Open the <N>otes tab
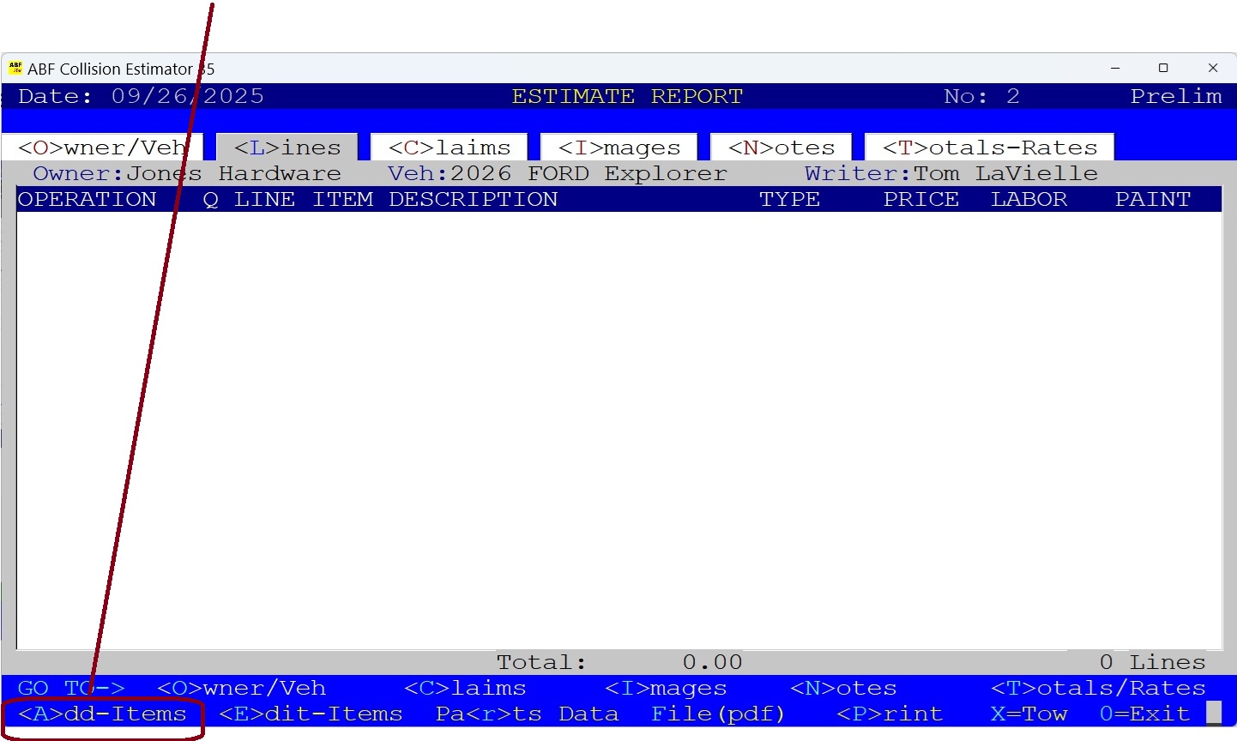1237x741 pixels. pos(780,147)
